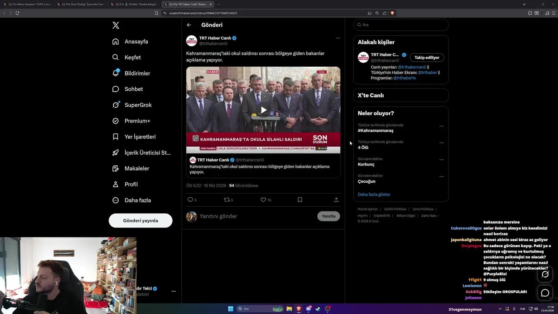
Task: Open the Çocuğun trending topic
Action: pos(367,181)
